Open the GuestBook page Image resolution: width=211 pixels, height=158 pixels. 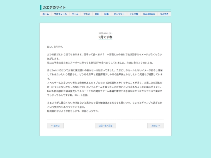(149, 14)
